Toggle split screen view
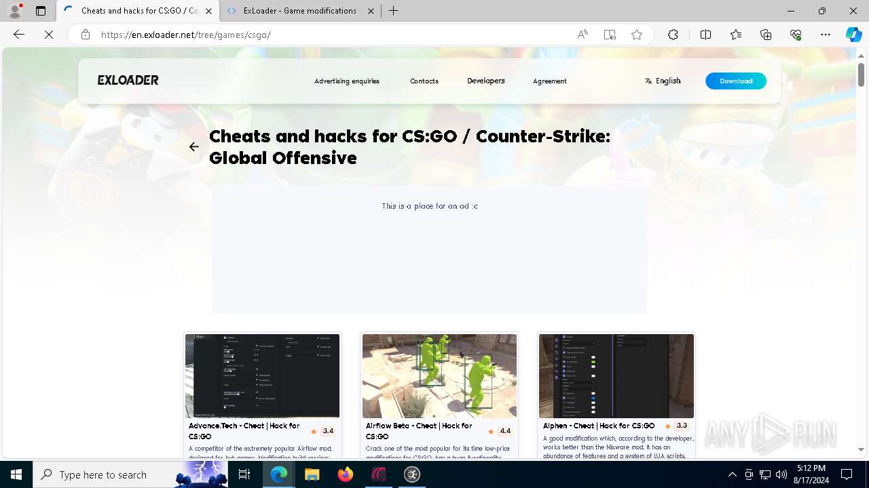 click(705, 35)
